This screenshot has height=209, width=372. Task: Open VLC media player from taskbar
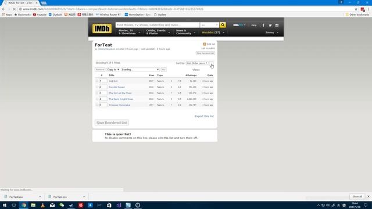(x=42, y=205)
